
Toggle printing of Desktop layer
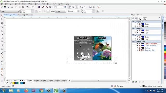pos(140,48)
